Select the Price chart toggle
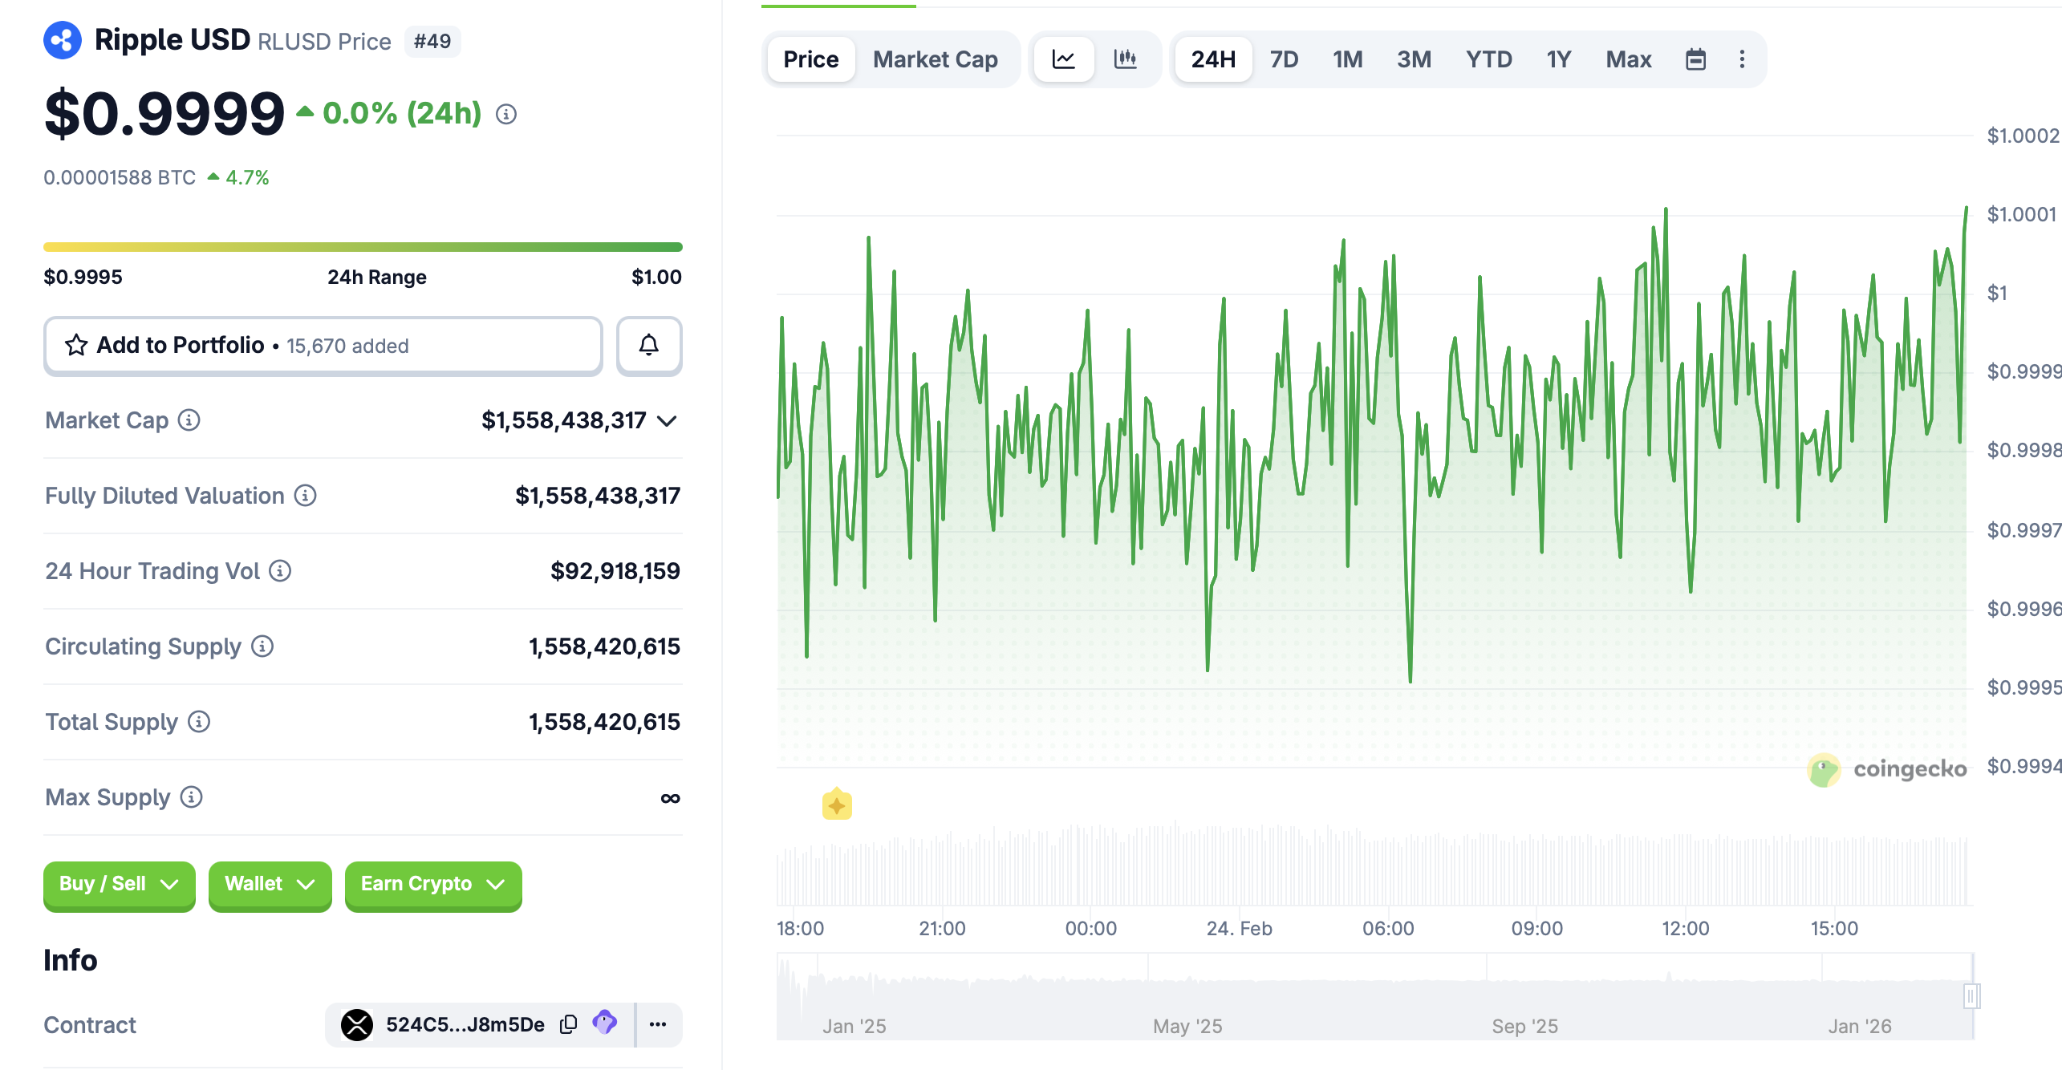Screen dimensions: 2062x1070 [810, 59]
